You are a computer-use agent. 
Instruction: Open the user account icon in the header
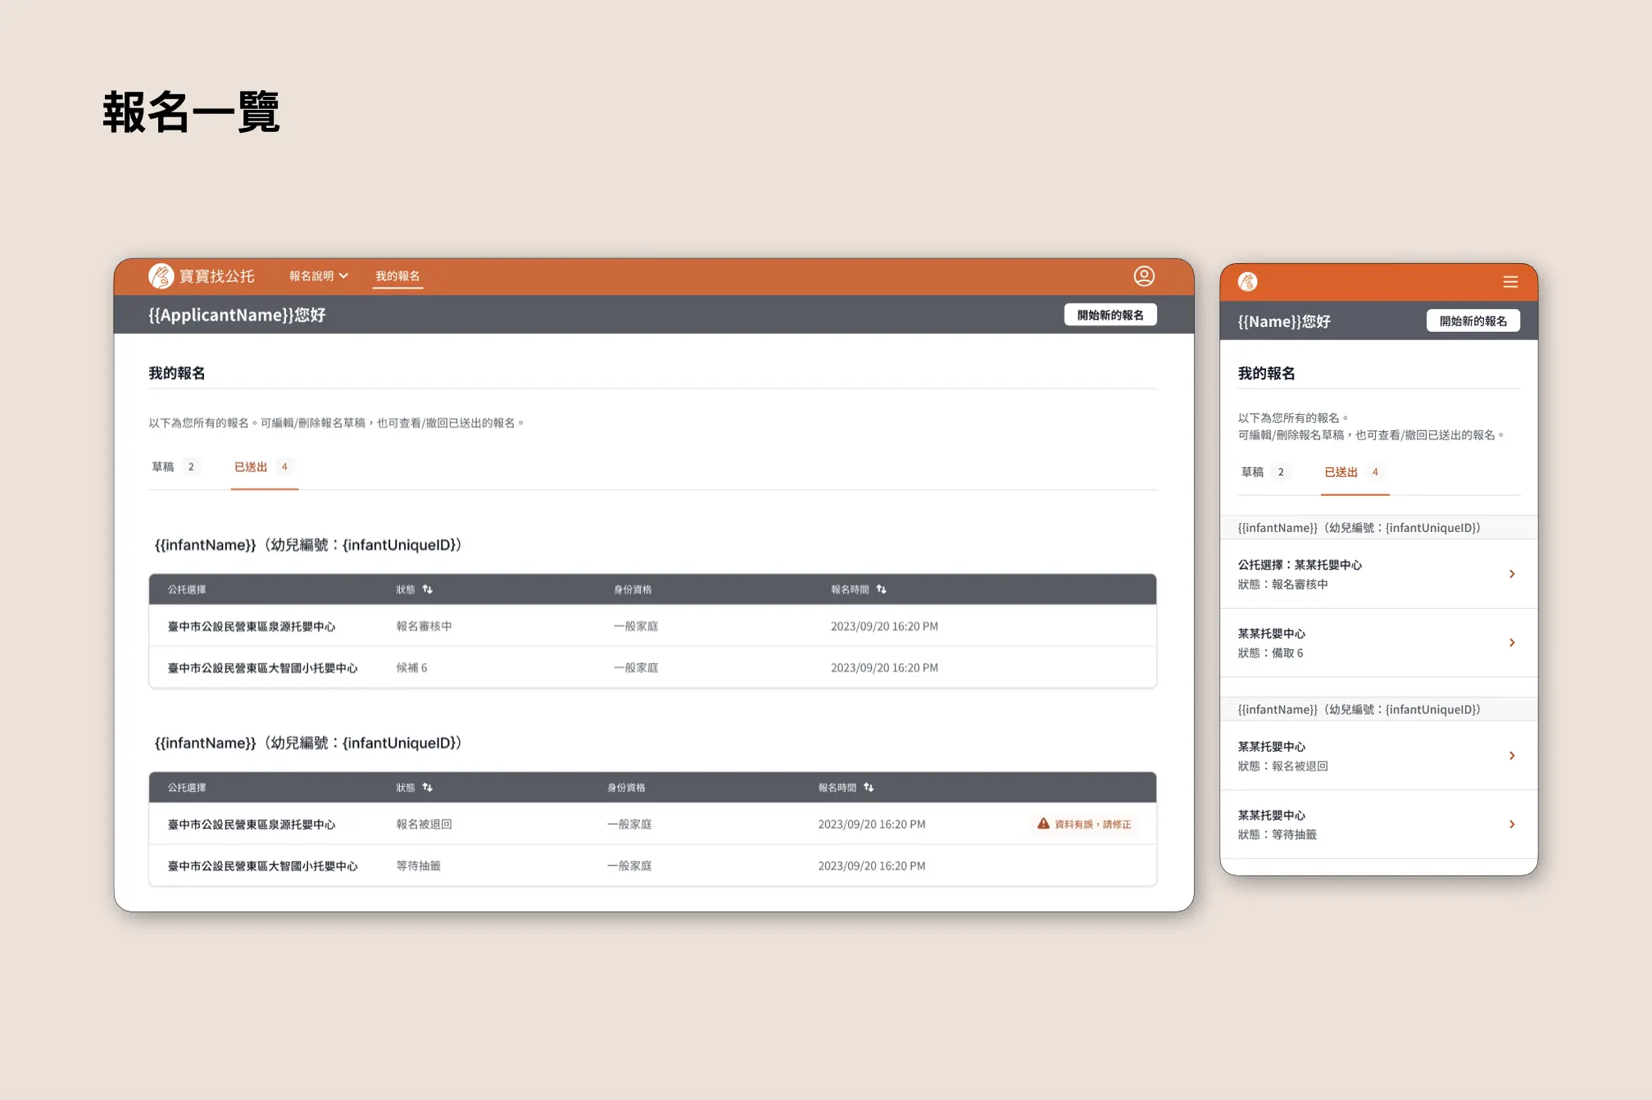(x=1144, y=276)
